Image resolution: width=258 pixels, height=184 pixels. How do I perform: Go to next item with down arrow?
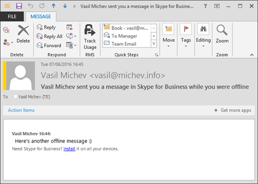point(65,6)
